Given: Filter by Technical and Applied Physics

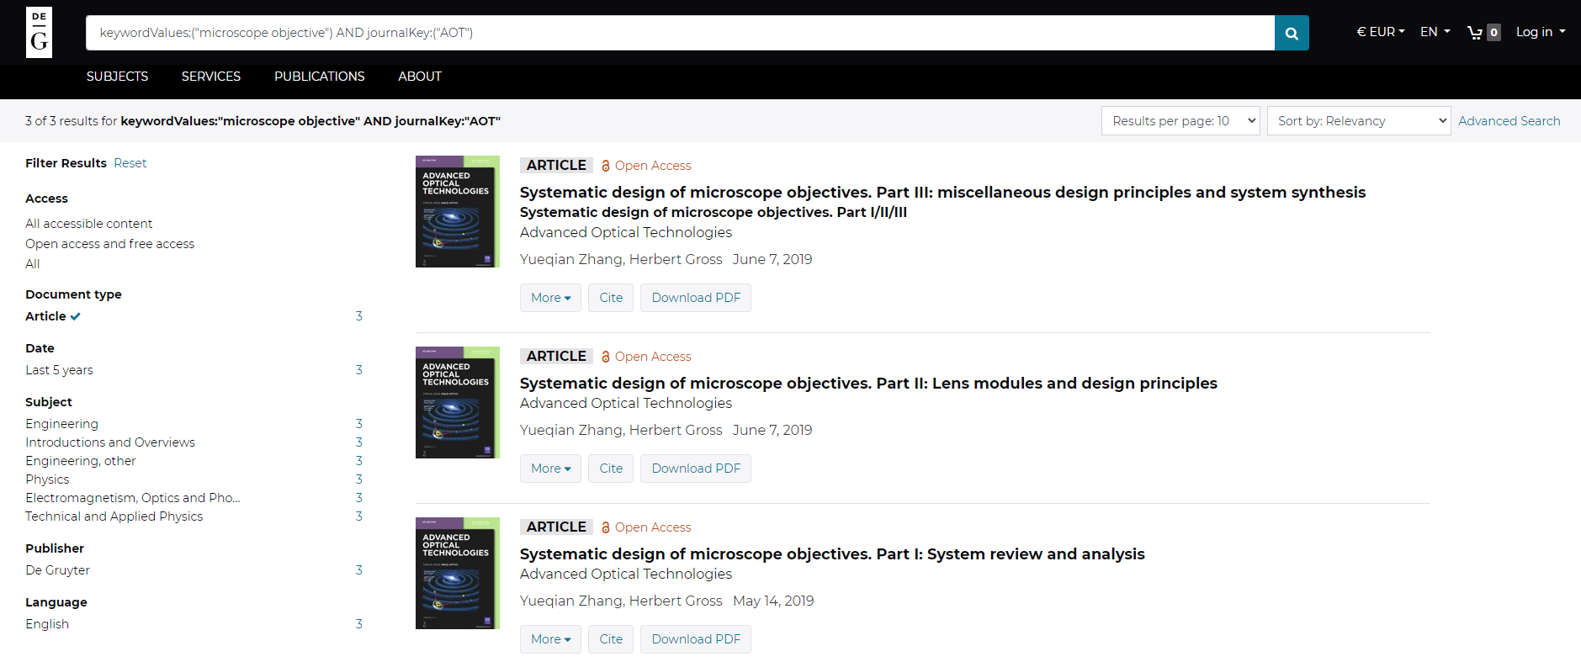Looking at the screenshot, I should pyautogui.click(x=114, y=516).
